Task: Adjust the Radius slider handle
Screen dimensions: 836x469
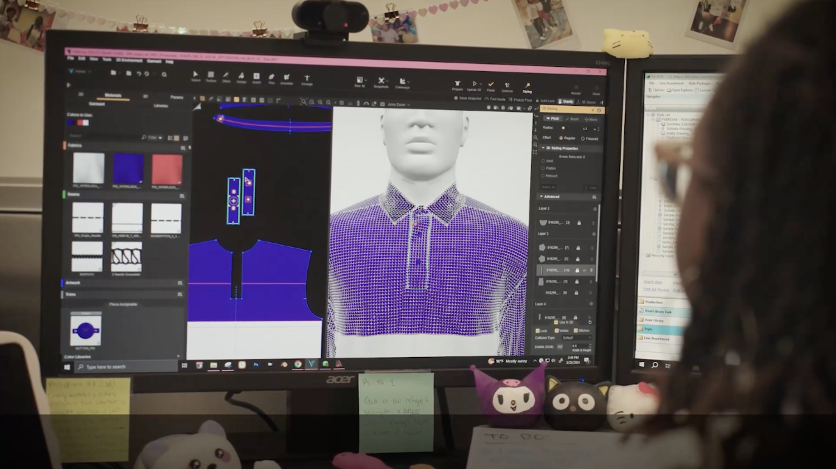Action: (x=564, y=128)
